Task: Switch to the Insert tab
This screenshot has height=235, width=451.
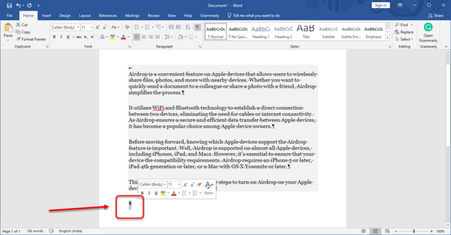Action: [46, 15]
